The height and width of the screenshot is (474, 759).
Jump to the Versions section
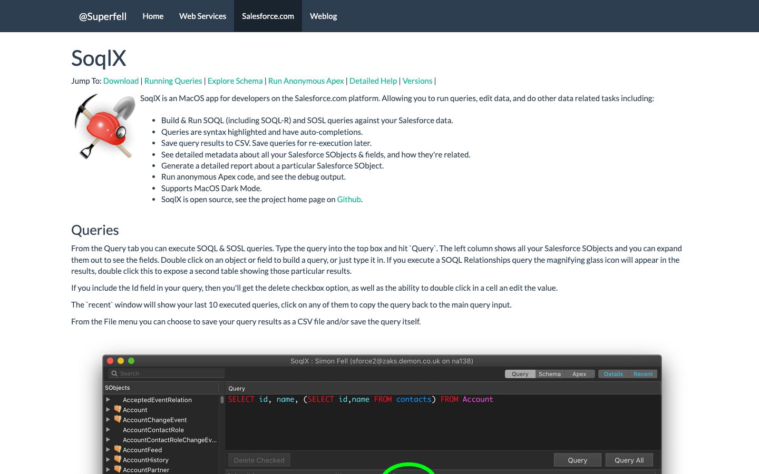(417, 81)
